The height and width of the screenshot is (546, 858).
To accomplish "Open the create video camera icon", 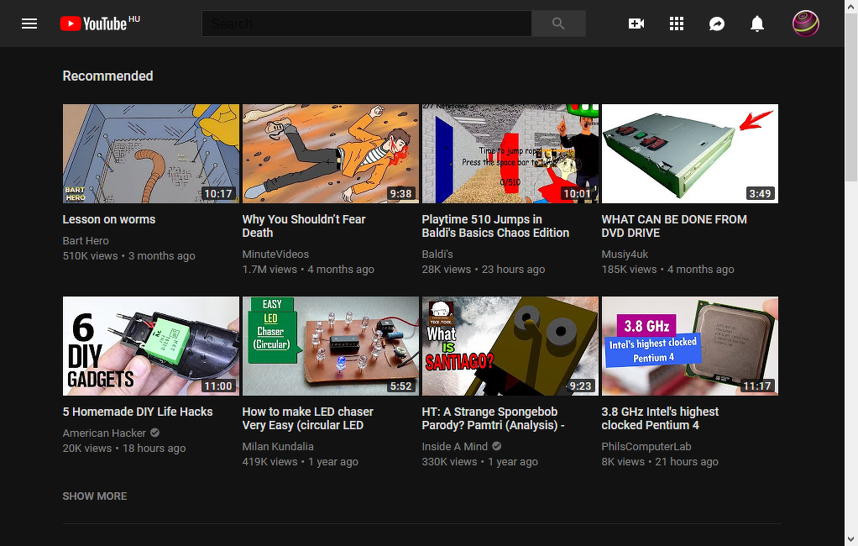I will (x=636, y=24).
